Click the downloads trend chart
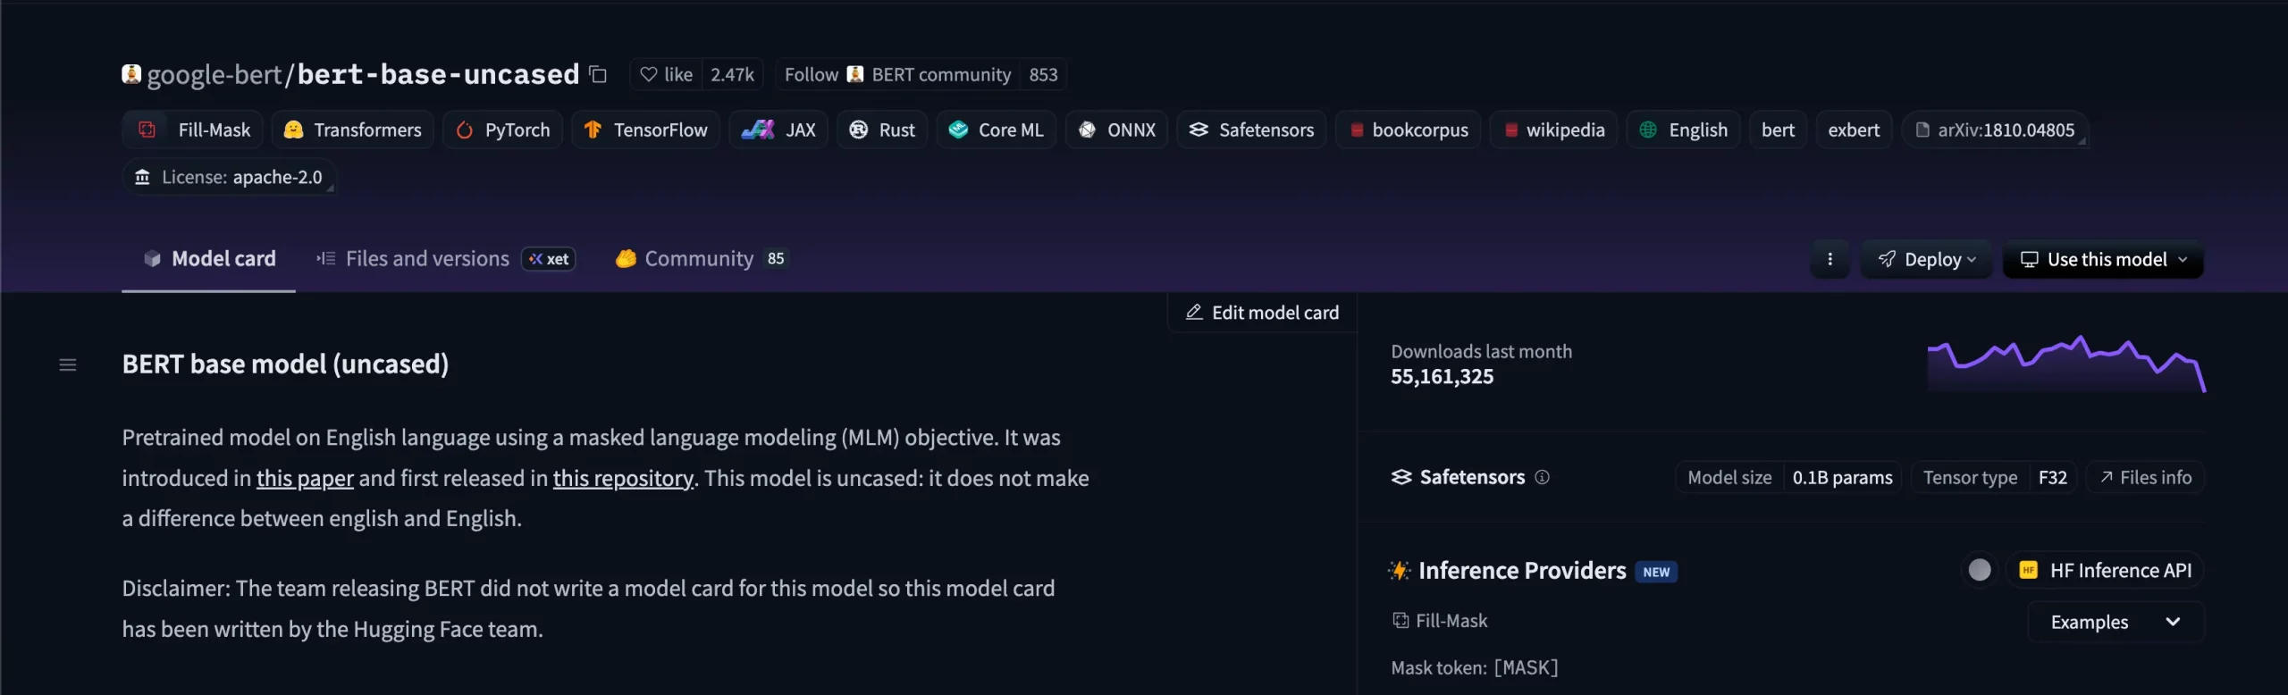The height and width of the screenshot is (695, 2288). (2065, 364)
